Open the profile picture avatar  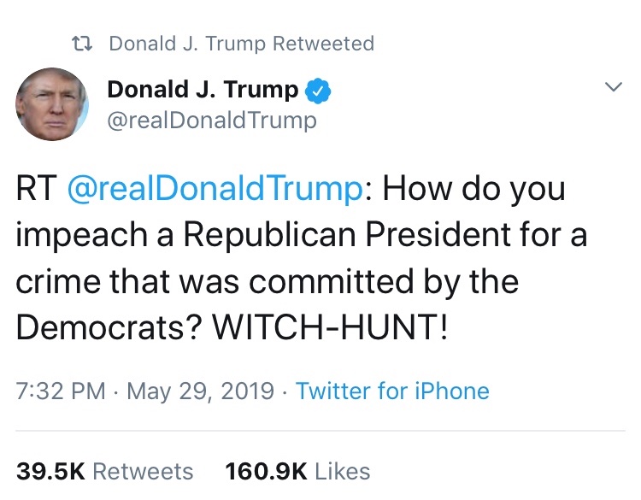click(52, 105)
